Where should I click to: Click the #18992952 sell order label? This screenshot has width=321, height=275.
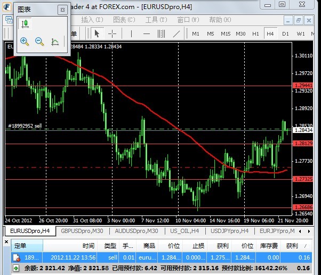point(25,126)
